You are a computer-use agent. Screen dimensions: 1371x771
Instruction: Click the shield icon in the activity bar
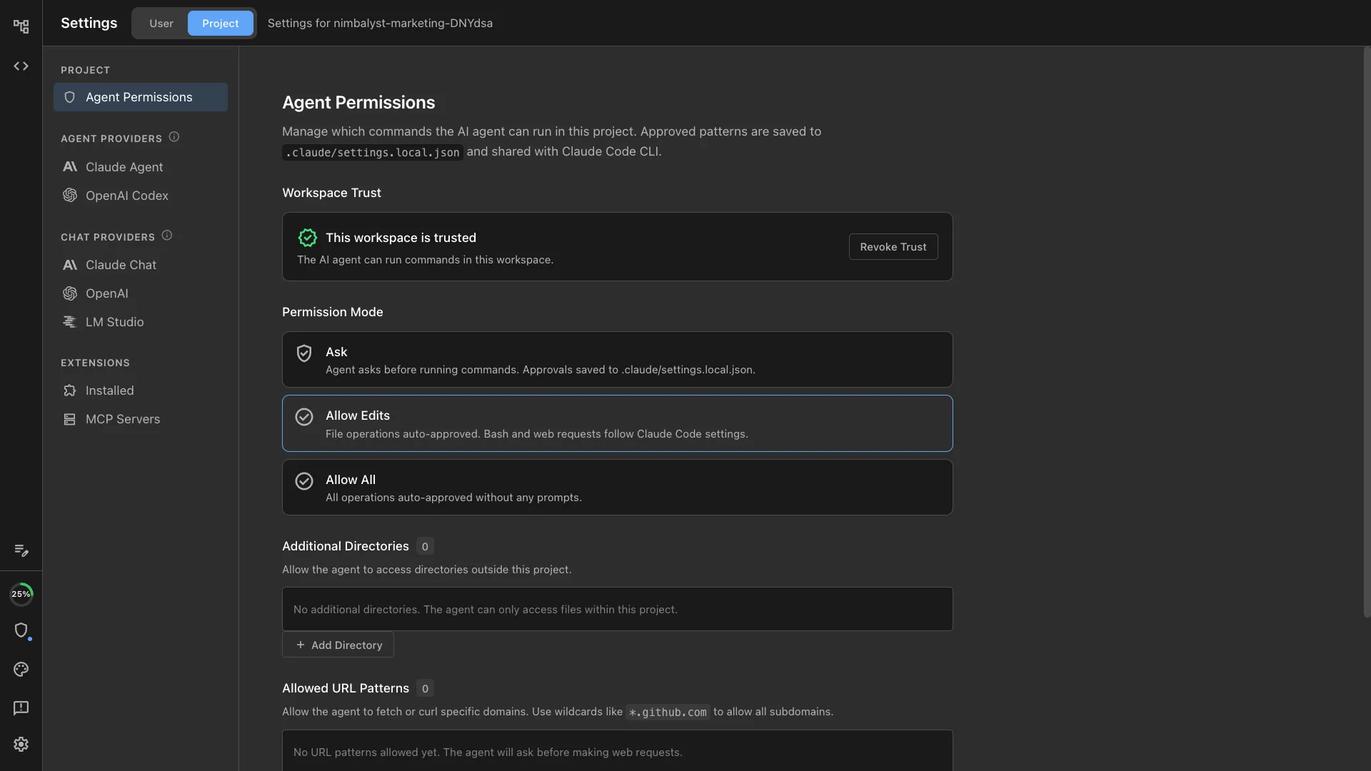[22, 631]
